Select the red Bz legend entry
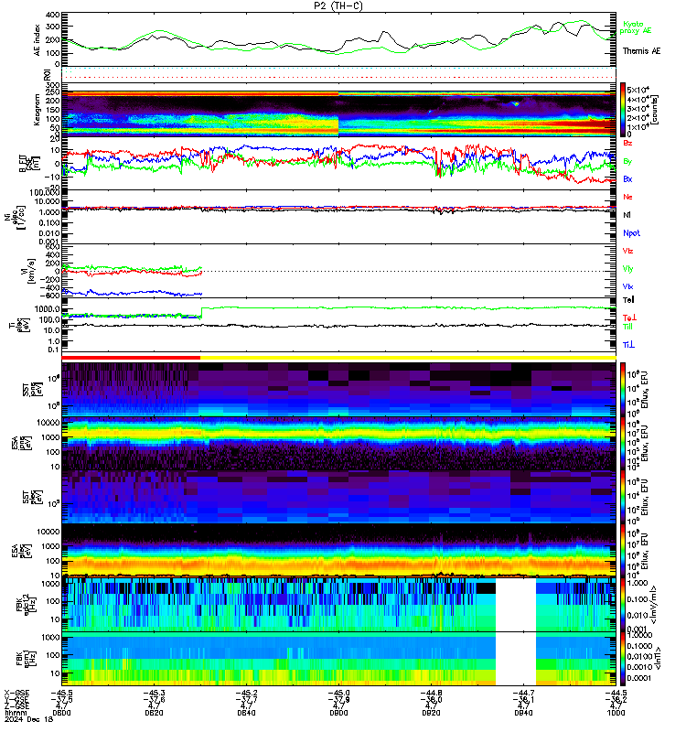 pyautogui.click(x=627, y=143)
